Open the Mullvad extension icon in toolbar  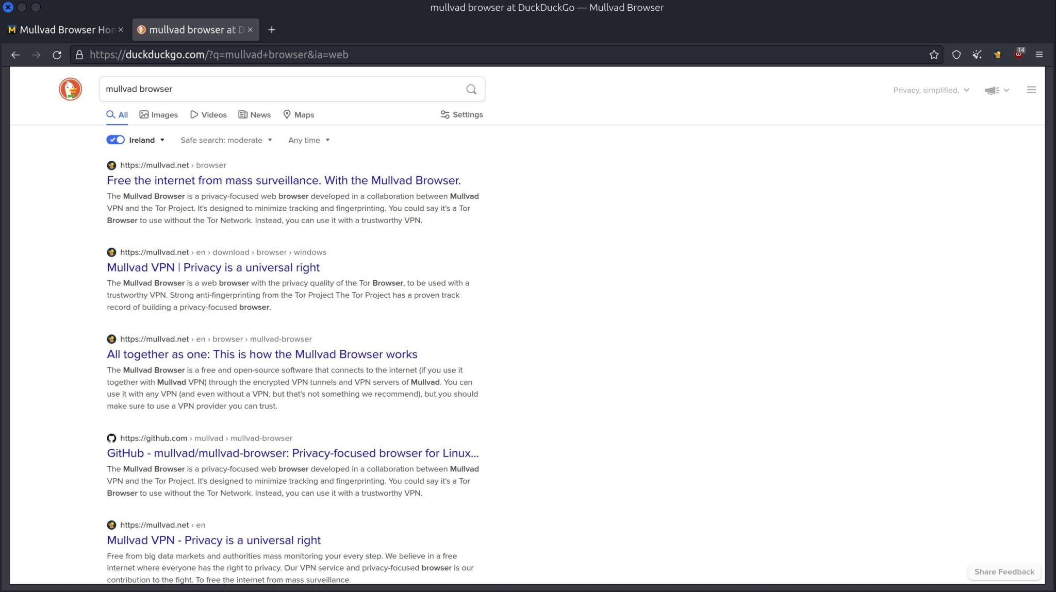(x=997, y=55)
